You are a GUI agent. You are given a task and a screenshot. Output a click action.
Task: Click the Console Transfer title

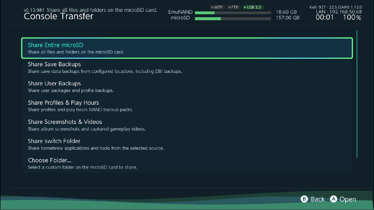pos(58,16)
